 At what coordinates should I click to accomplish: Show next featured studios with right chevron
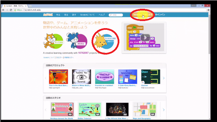163,110
